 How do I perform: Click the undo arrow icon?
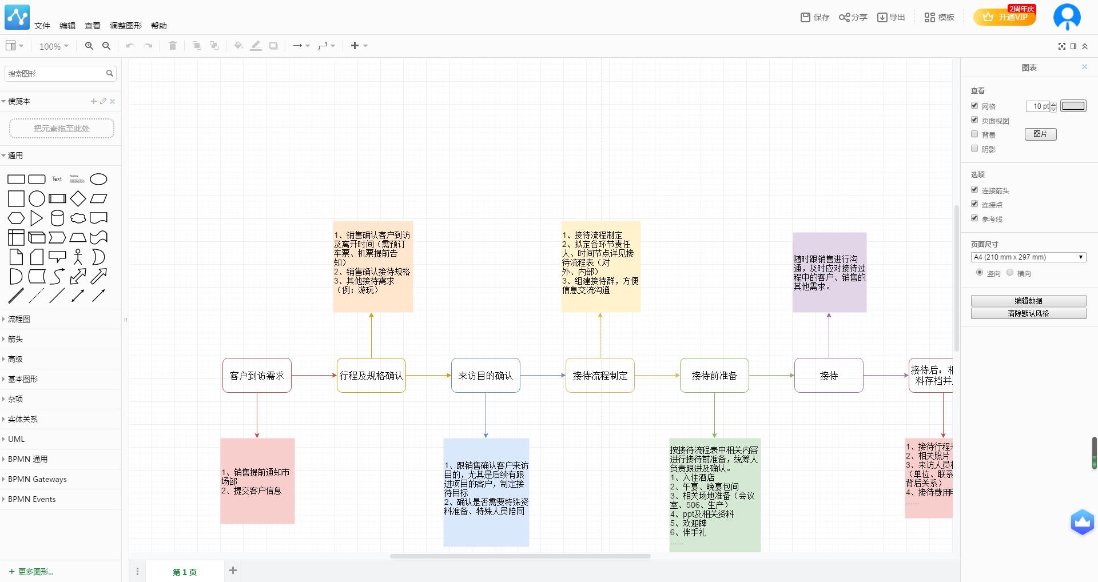point(130,46)
